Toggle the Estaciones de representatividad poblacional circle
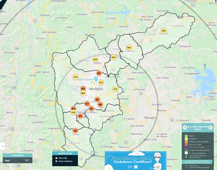The width and height of the screenshot is (217, 170). tap(186, 166)
